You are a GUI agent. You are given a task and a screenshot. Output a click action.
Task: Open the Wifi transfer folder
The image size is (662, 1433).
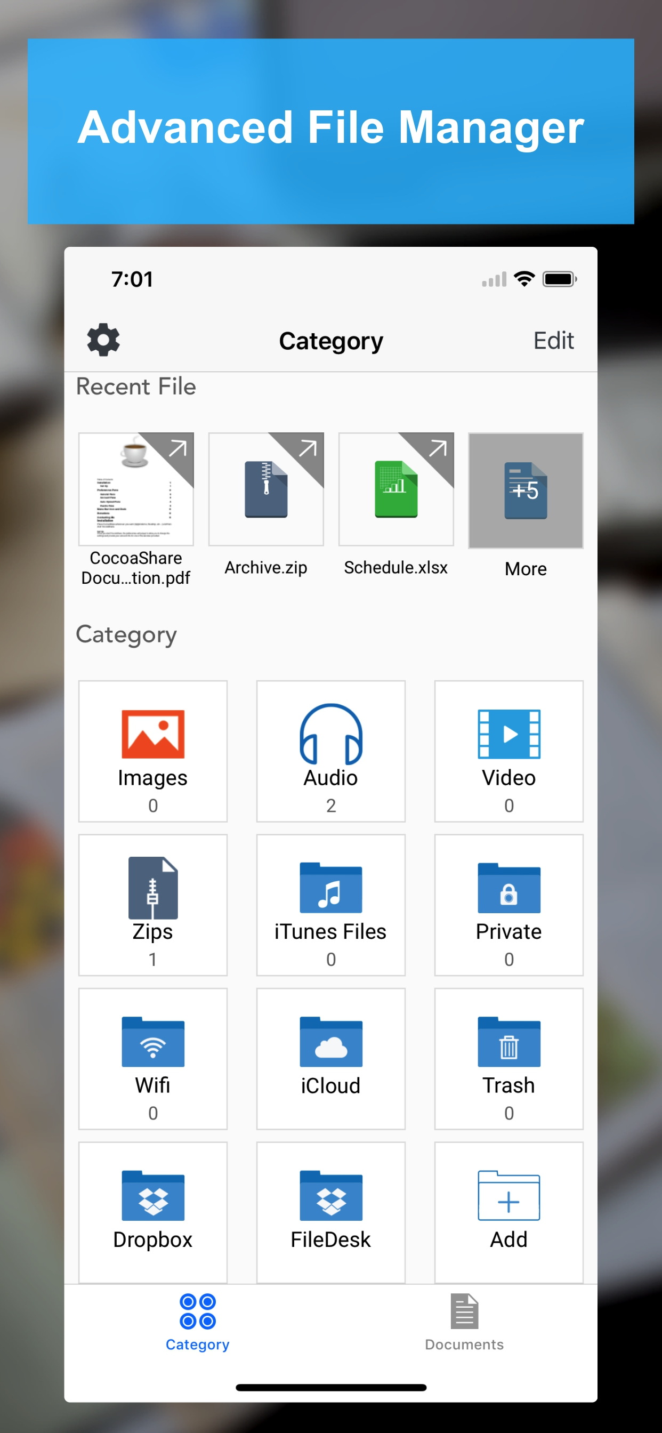153,1058
